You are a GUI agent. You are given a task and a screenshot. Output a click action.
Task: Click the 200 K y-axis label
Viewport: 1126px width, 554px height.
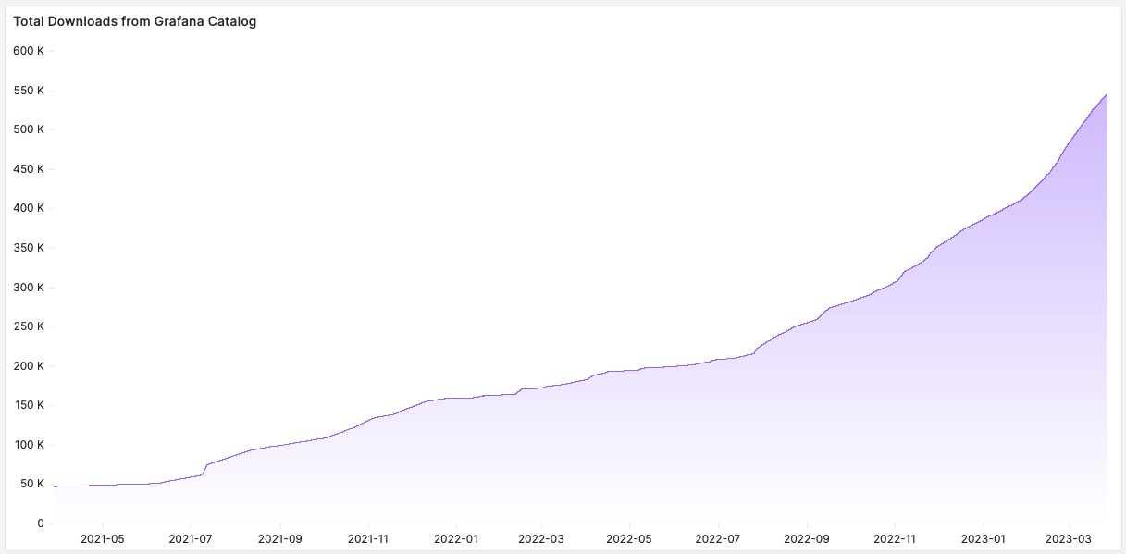click(28, 366)
